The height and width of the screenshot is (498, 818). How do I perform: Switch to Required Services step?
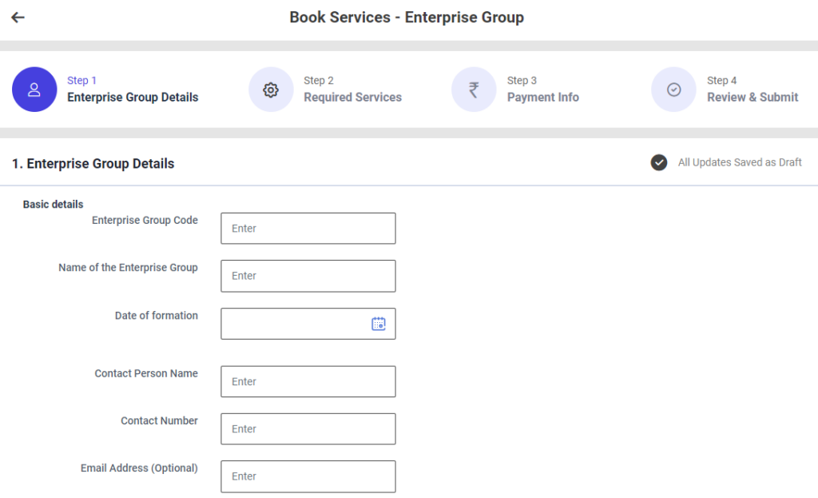click(x=352, y=98)
